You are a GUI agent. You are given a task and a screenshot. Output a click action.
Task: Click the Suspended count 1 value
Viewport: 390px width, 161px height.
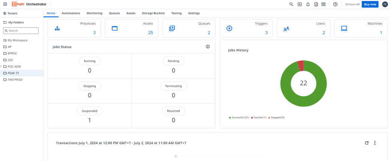click(90, 120)
